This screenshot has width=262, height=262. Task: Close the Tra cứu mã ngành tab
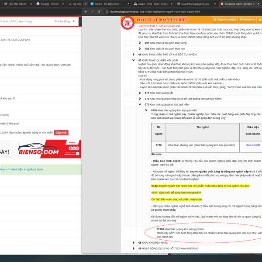pyautogui.click(x=258, y=4)
